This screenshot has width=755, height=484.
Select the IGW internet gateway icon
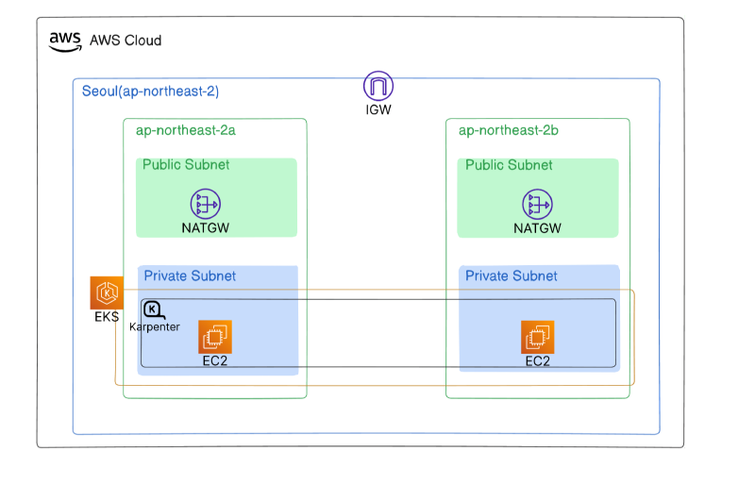point(378,86)
